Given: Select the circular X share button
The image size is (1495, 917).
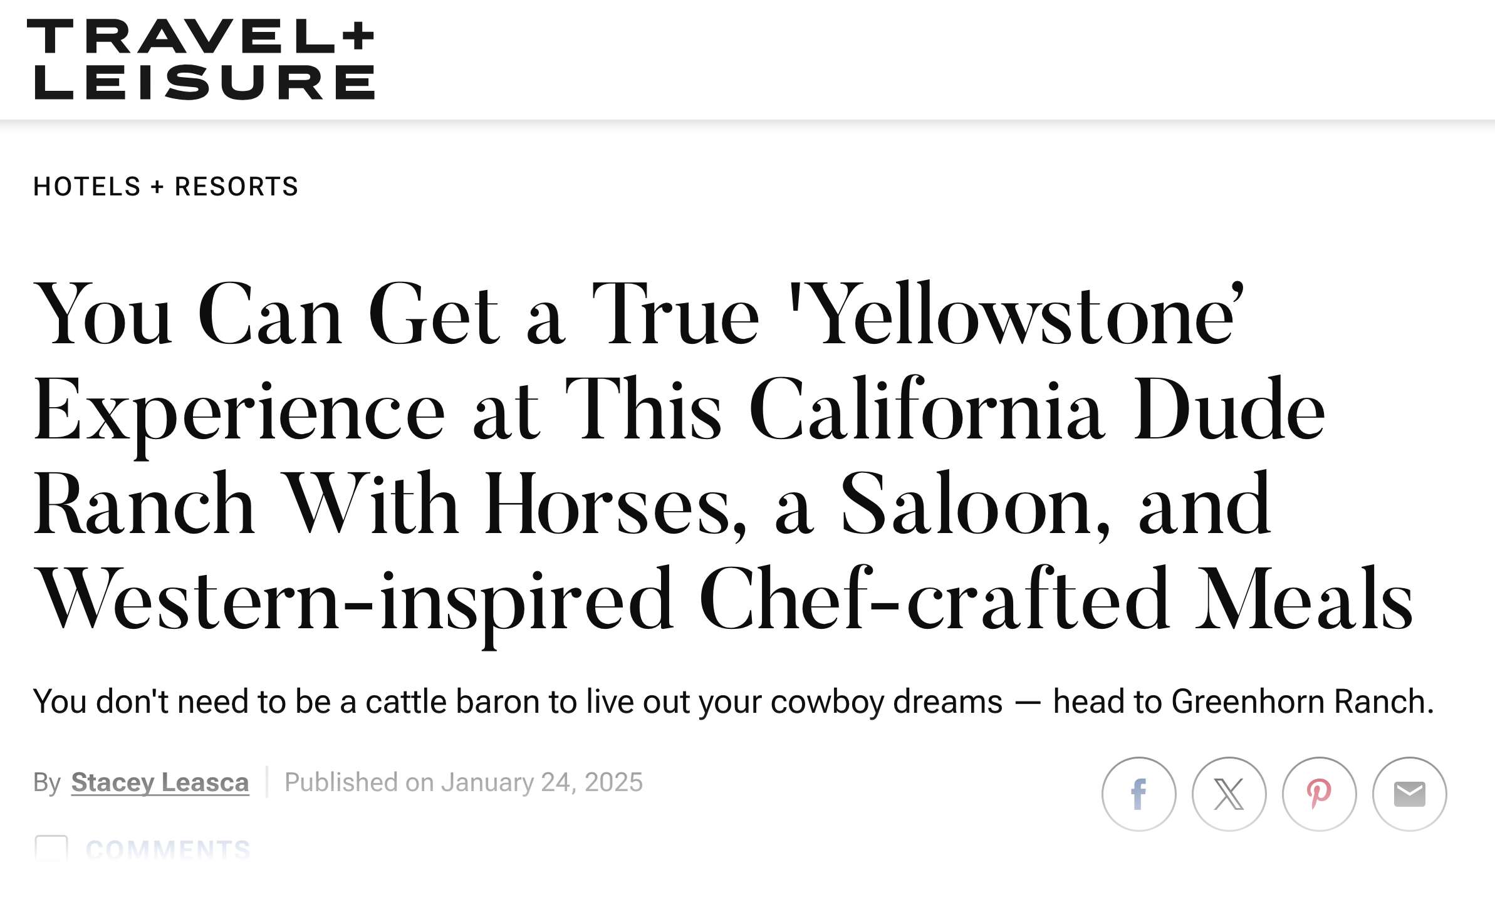Looking at the screenshot, I should pos(1229,794).
